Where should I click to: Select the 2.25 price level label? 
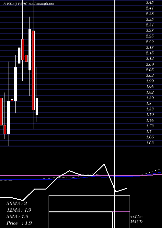[x=150, y=36]
